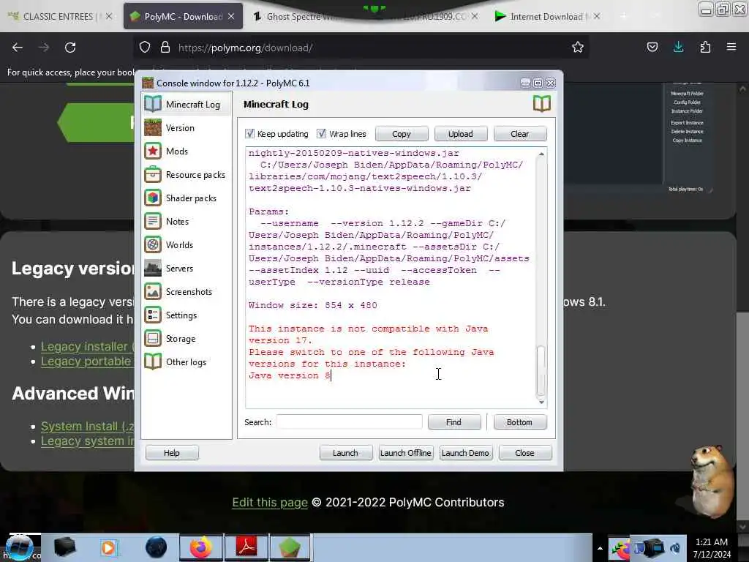Open the Adobe Acrobat taskbar icon

click(246, 547)
